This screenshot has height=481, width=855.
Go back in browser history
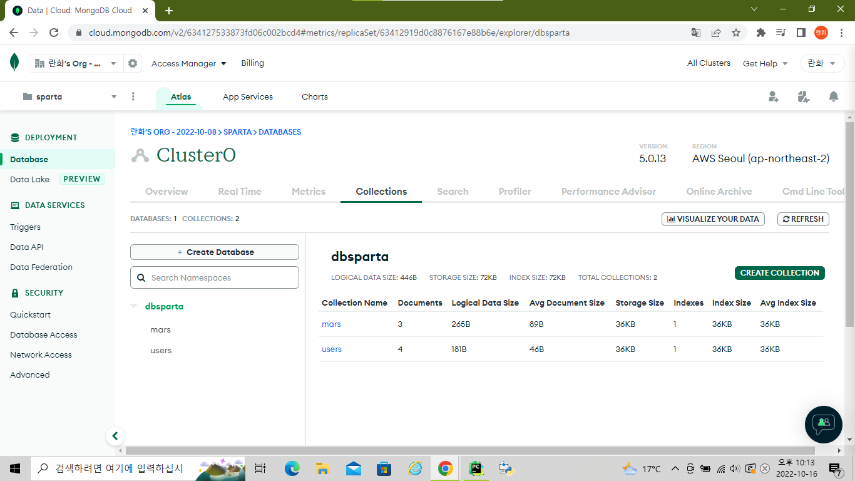pos(14,33)
